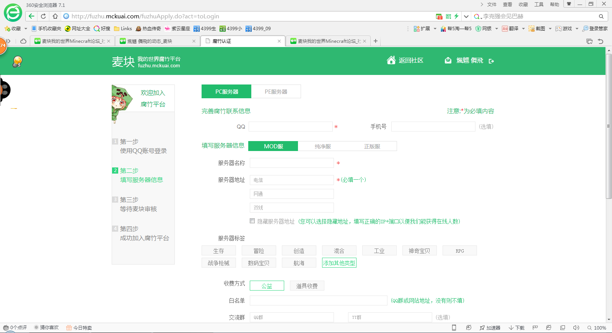Click the mail icon in the green header
Image resolution: width=612 pixels, height=333 pixels.
click(448, 60)
